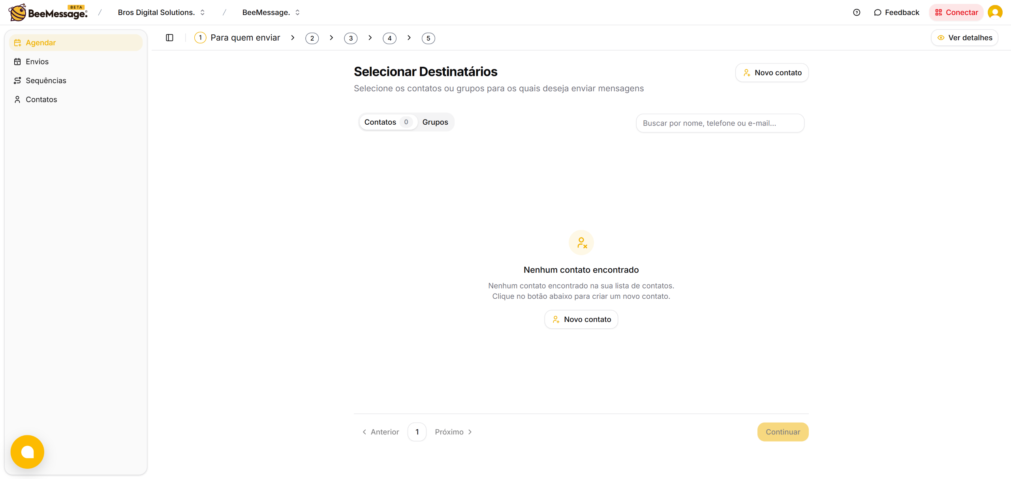Go to step 2 circle
Screen dimensions: 1011x479
[x=312, y=38]
